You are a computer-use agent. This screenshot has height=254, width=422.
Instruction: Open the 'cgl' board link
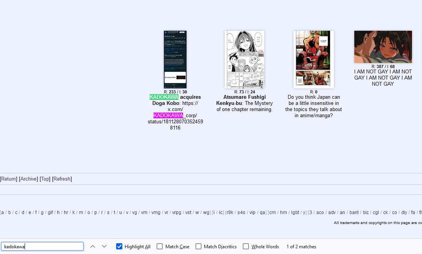376,212
